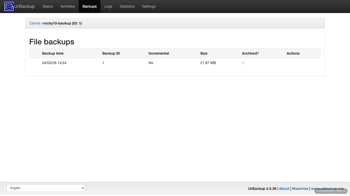Click the Archived question mark help link
Screen dimensions: 350x196
[x=258, y=53]
